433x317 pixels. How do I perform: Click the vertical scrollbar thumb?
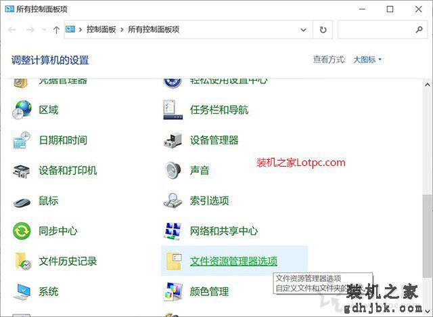pyautogui.click(x=428, y=236)
